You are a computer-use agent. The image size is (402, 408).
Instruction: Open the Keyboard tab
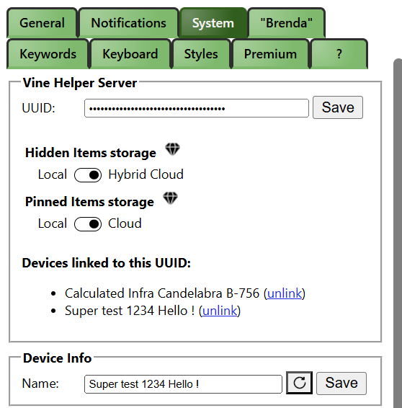coord(130,54)
